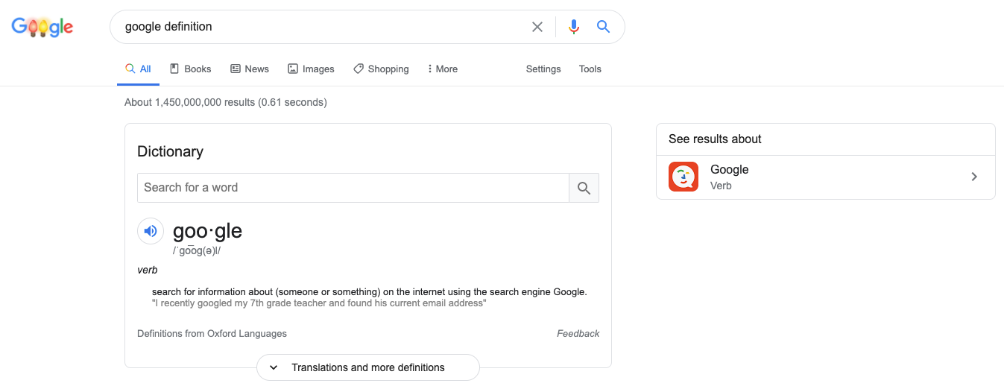1004x389 pixels.
Task: Click the Google logo to go home
Action: point(42,27)
